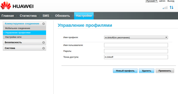178x94 pixels.
Task: Click the Применить button
Action: point(165,71)
